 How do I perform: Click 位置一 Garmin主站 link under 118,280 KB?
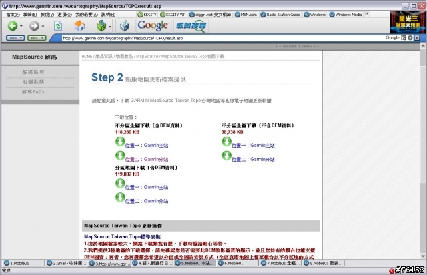[147, 146]
